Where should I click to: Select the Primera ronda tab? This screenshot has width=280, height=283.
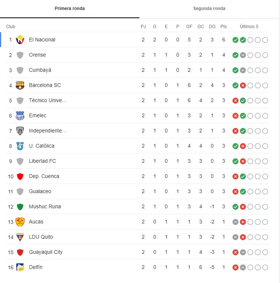click(70, 9)
